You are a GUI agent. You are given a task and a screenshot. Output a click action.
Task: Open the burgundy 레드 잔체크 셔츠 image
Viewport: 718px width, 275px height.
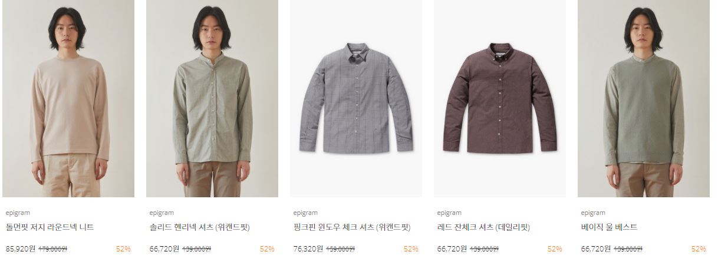[500, 98]
